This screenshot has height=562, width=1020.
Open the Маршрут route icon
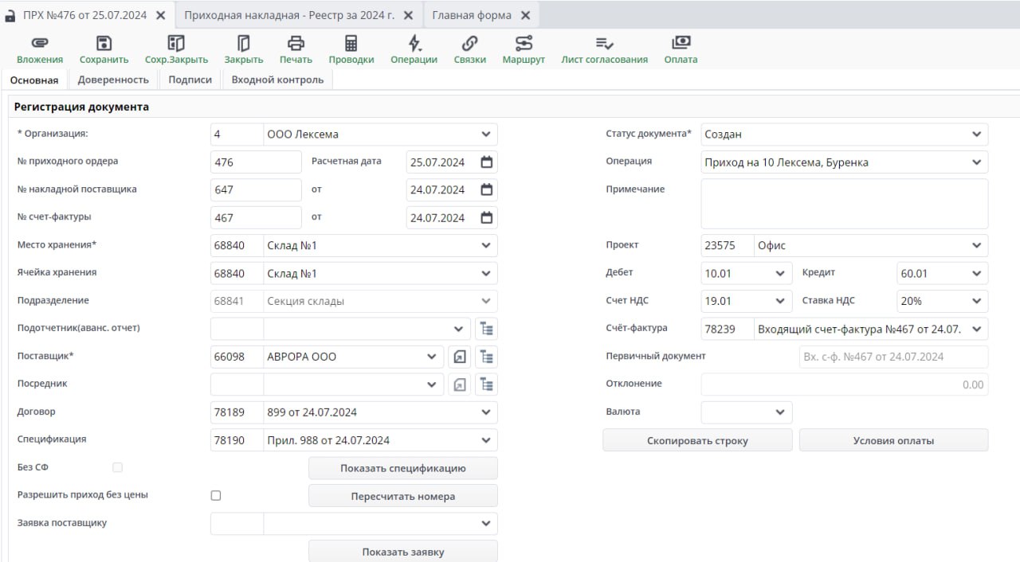pyautogui.click(x=524, y=44)
